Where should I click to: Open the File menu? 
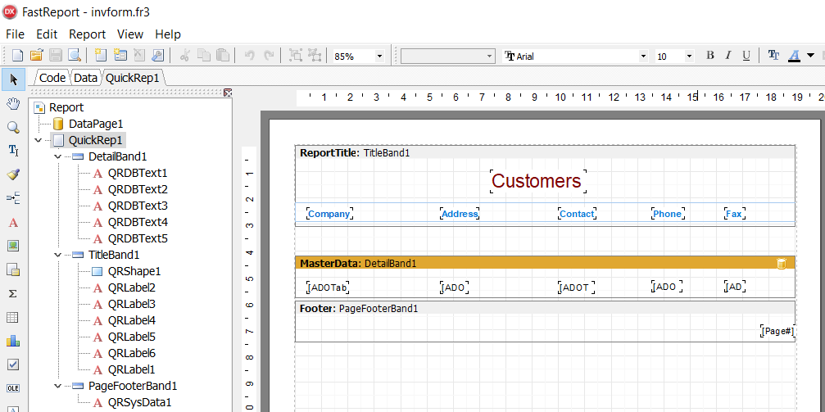(x=16, y=34)
